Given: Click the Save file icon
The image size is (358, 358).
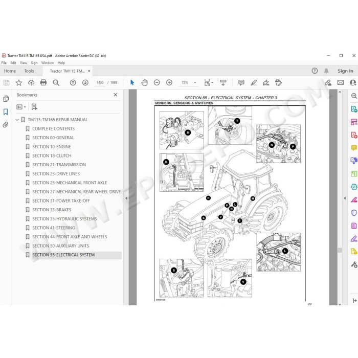Looking at the screenshot, I should [6, 83].
